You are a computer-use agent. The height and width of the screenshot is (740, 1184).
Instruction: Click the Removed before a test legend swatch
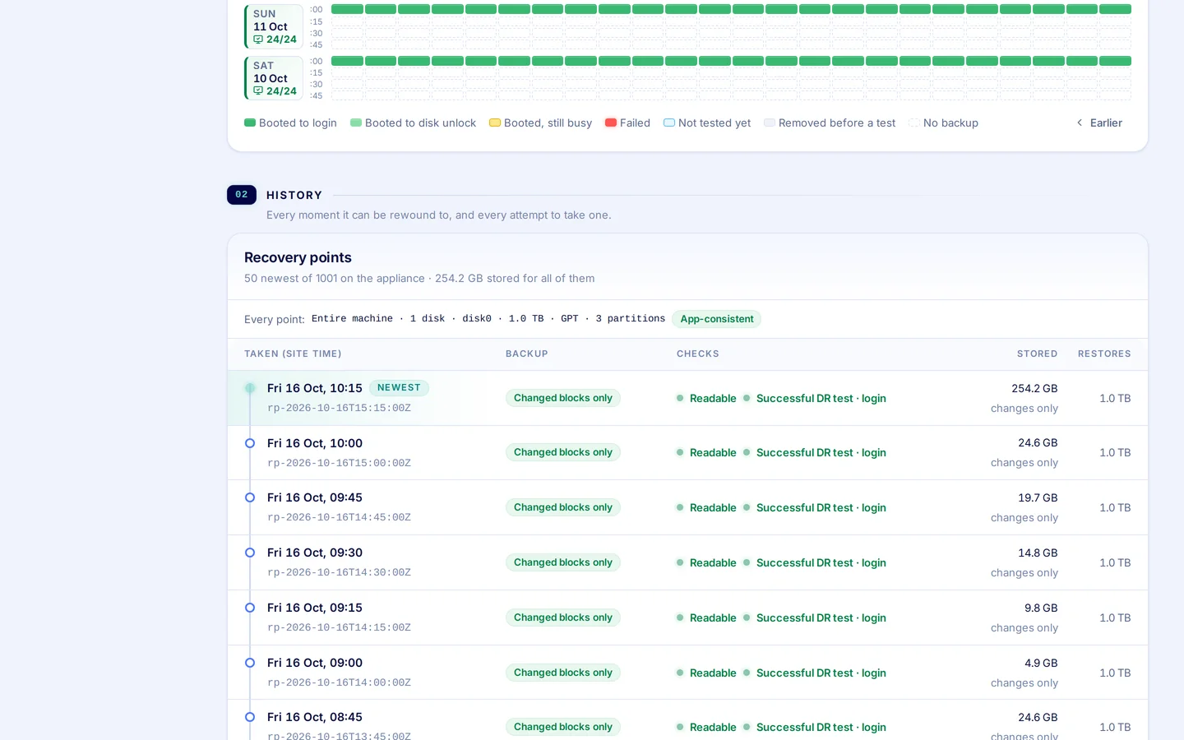[x=770, y=123]
